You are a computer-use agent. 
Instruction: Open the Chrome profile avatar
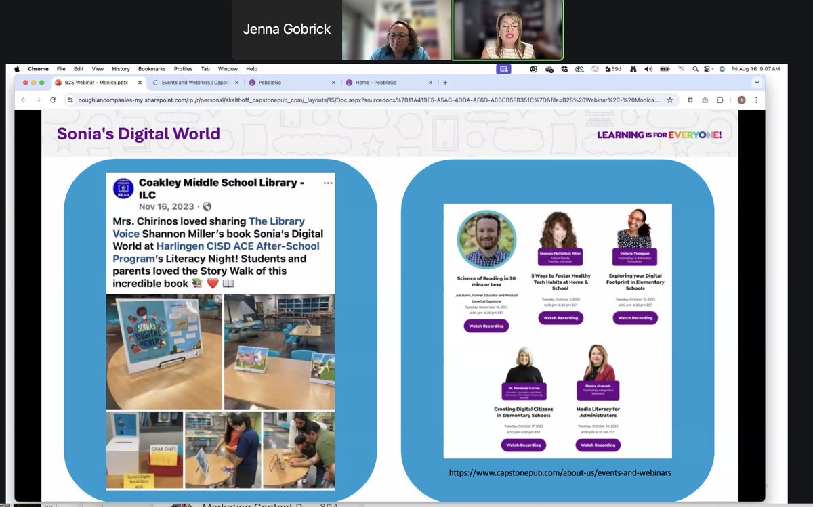(741, 100)
